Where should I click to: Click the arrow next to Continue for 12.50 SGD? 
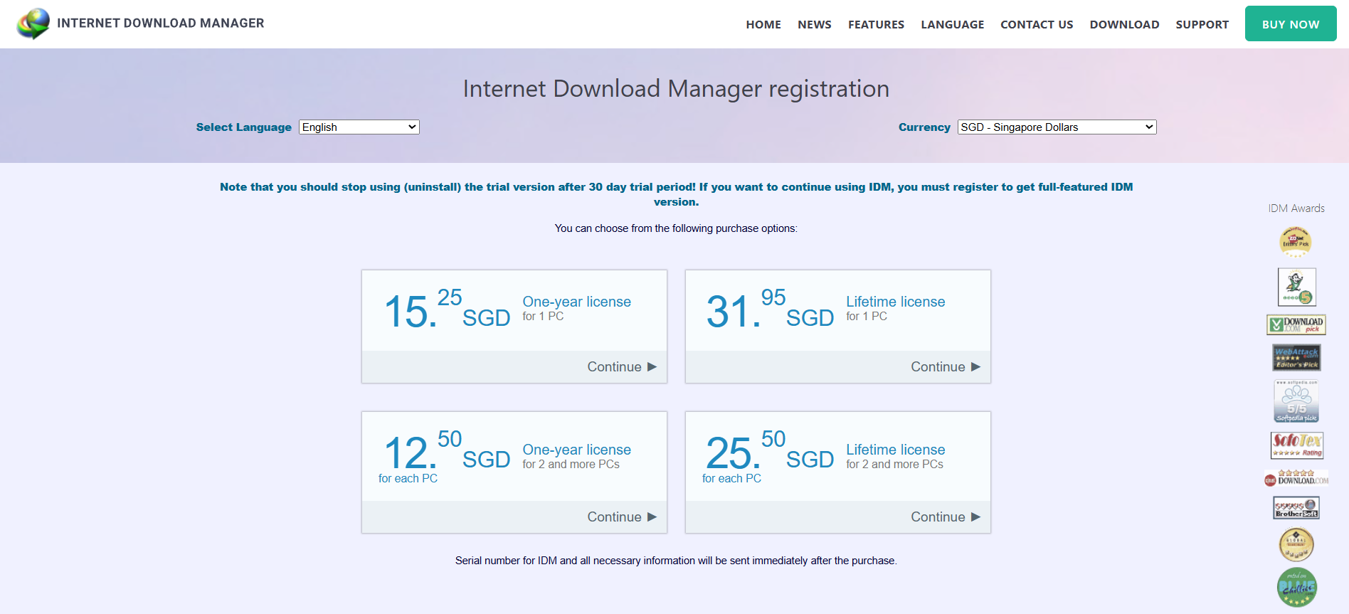(652, 517)
